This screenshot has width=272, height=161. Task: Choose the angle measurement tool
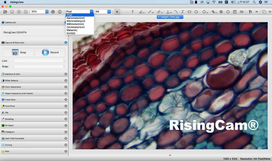pyautogui.click(x=141, y=12)
